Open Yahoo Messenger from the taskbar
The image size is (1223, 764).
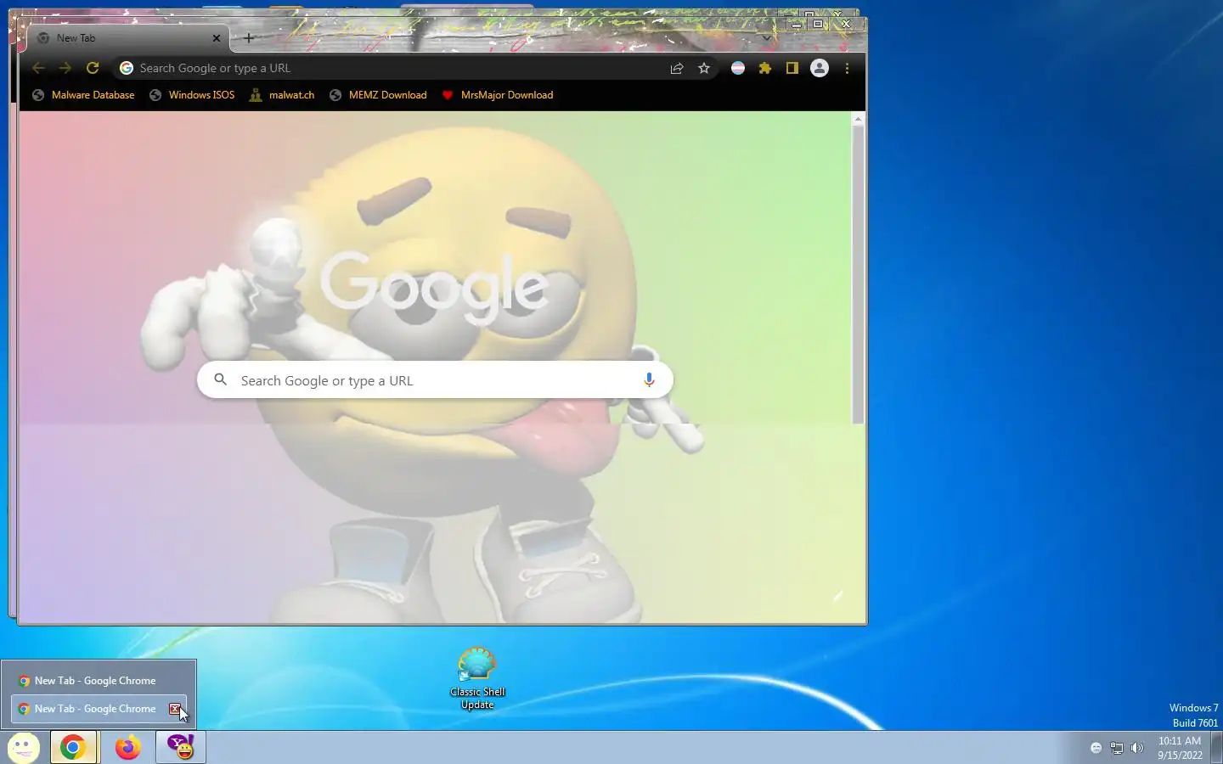181,748
